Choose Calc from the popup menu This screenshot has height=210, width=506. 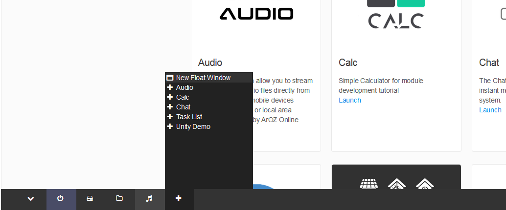183,97
